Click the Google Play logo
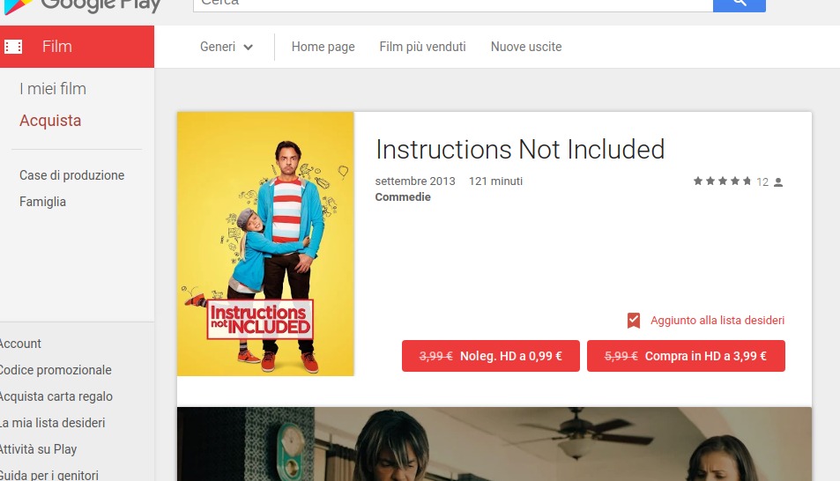Image resolution: width=840 pixels, height=481 pixels. tap(81, 6)
